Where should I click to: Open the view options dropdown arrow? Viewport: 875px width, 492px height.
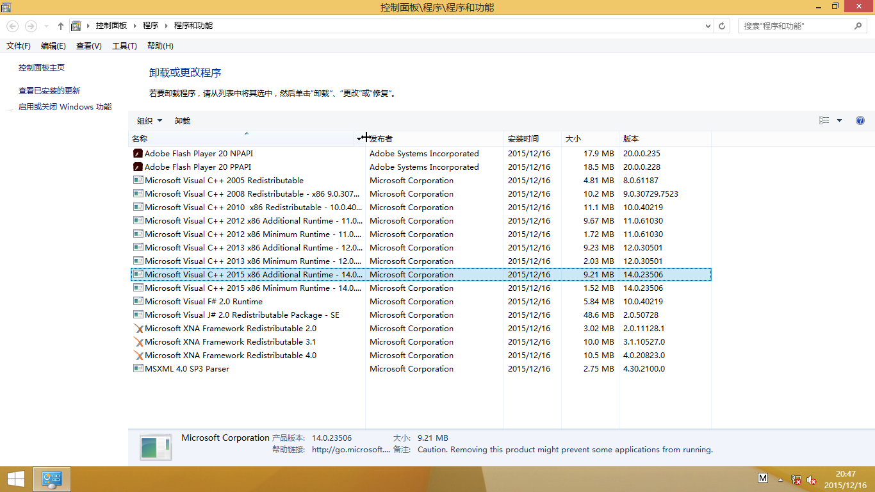click(x=839, y=120)
